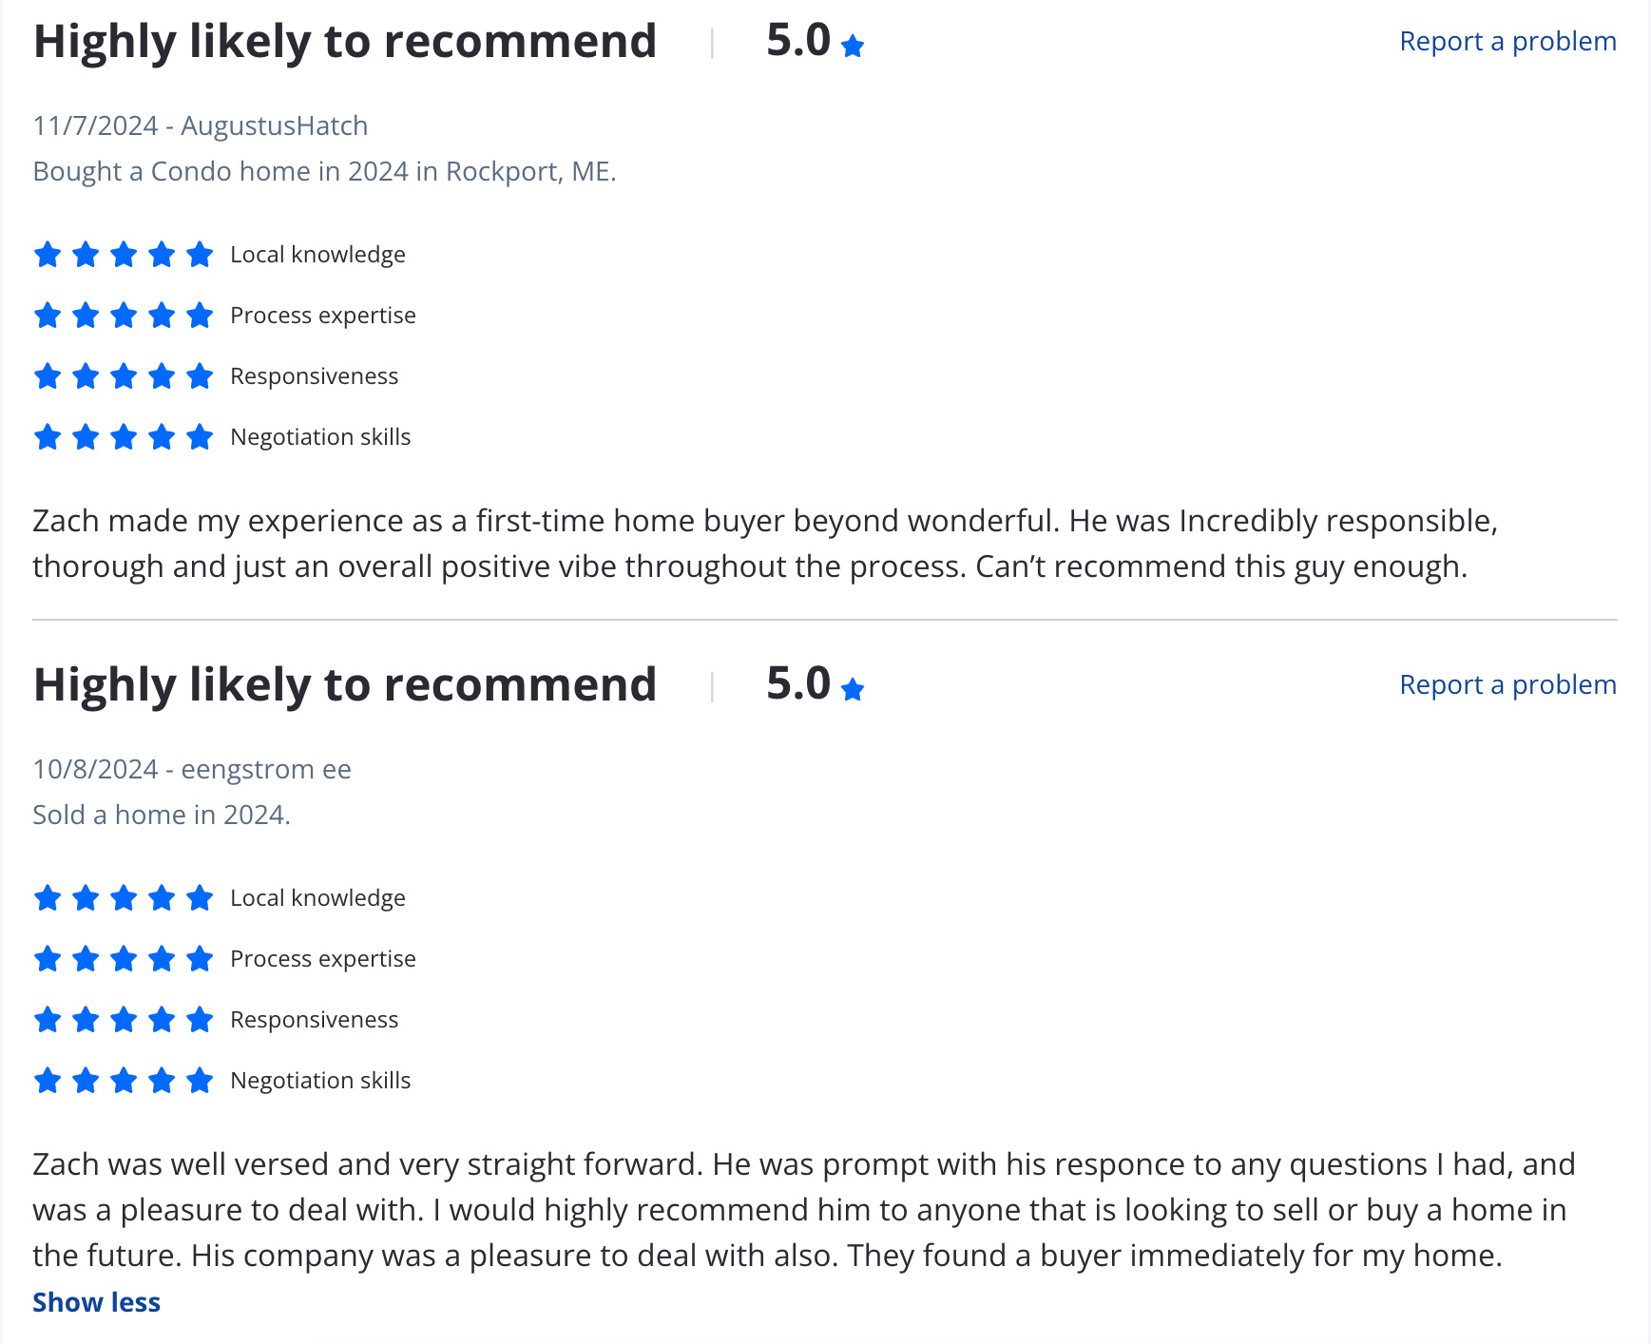Click the Negotiation skills label in AugustusHatch's review
This screenshot has width=1651, height=1344.
click(x=320, y=437)
